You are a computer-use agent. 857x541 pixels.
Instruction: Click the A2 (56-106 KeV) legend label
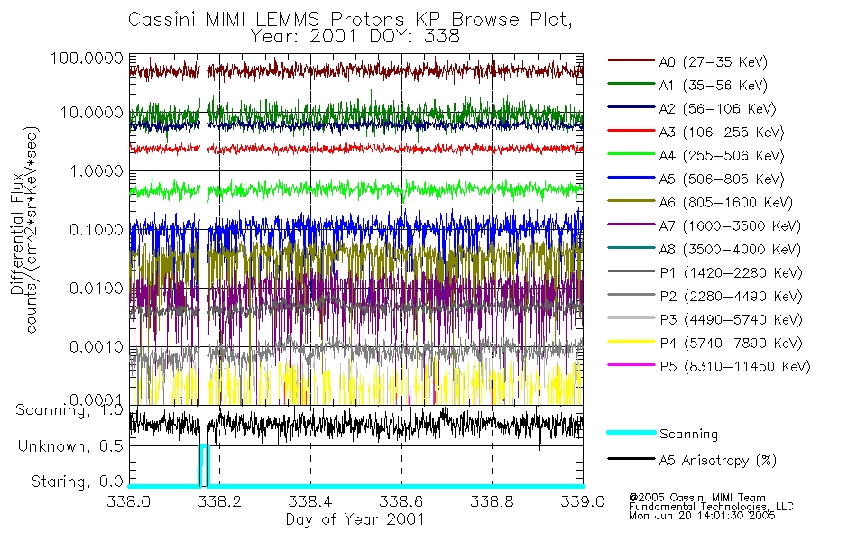(x=717, y=109)
